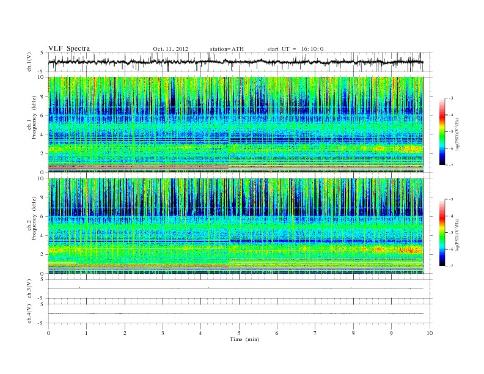Click time axis tick label '0'
Screen dimensions: 484x374
[48, 333]
